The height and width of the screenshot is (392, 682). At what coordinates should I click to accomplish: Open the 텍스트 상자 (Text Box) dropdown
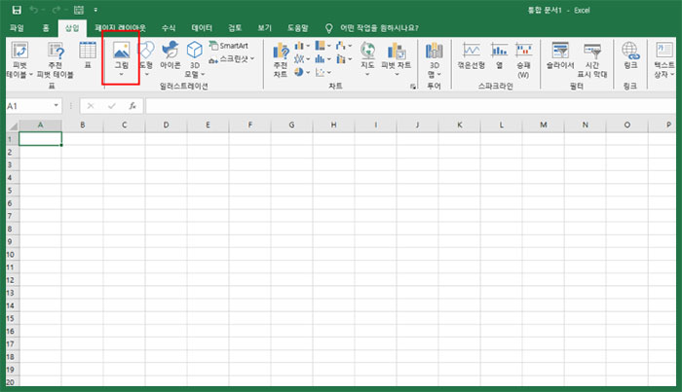[664, 60]
